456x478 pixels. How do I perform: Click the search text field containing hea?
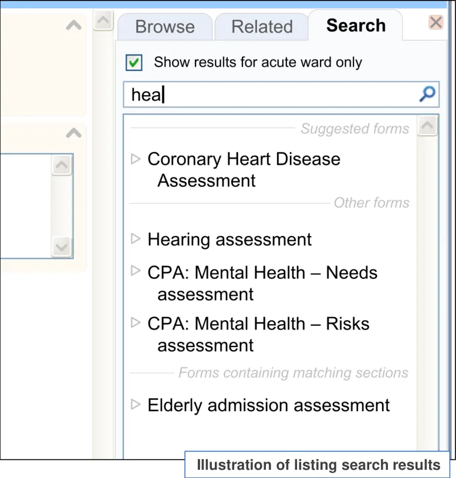click(270, 95)
